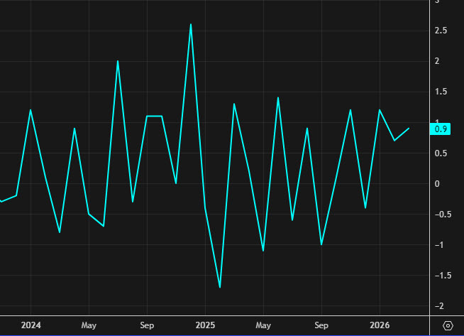Viewport: 464px width, 336px height.
Task: Click the 0 price scale label
Action: [437, 184]
